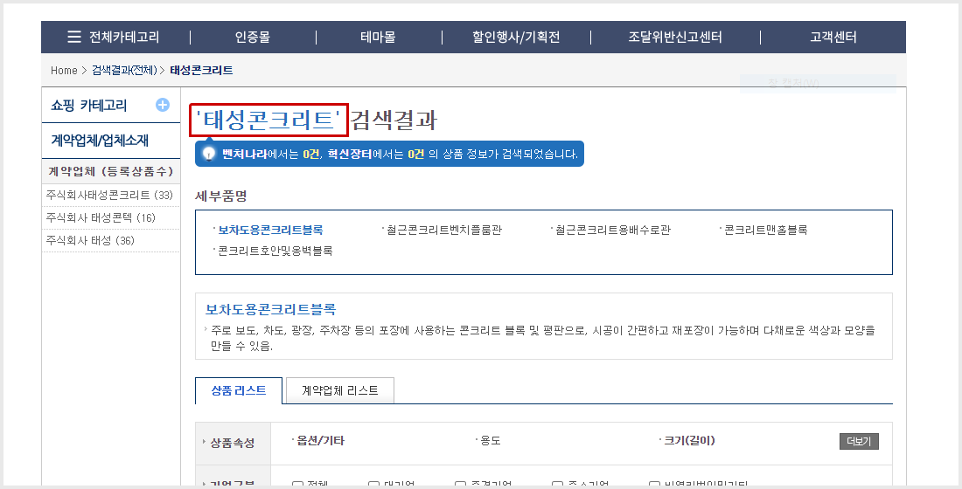This screenshot has width=962, height=489.
Task: Click the Home breadcrumb link
Action: coord(64,71)
